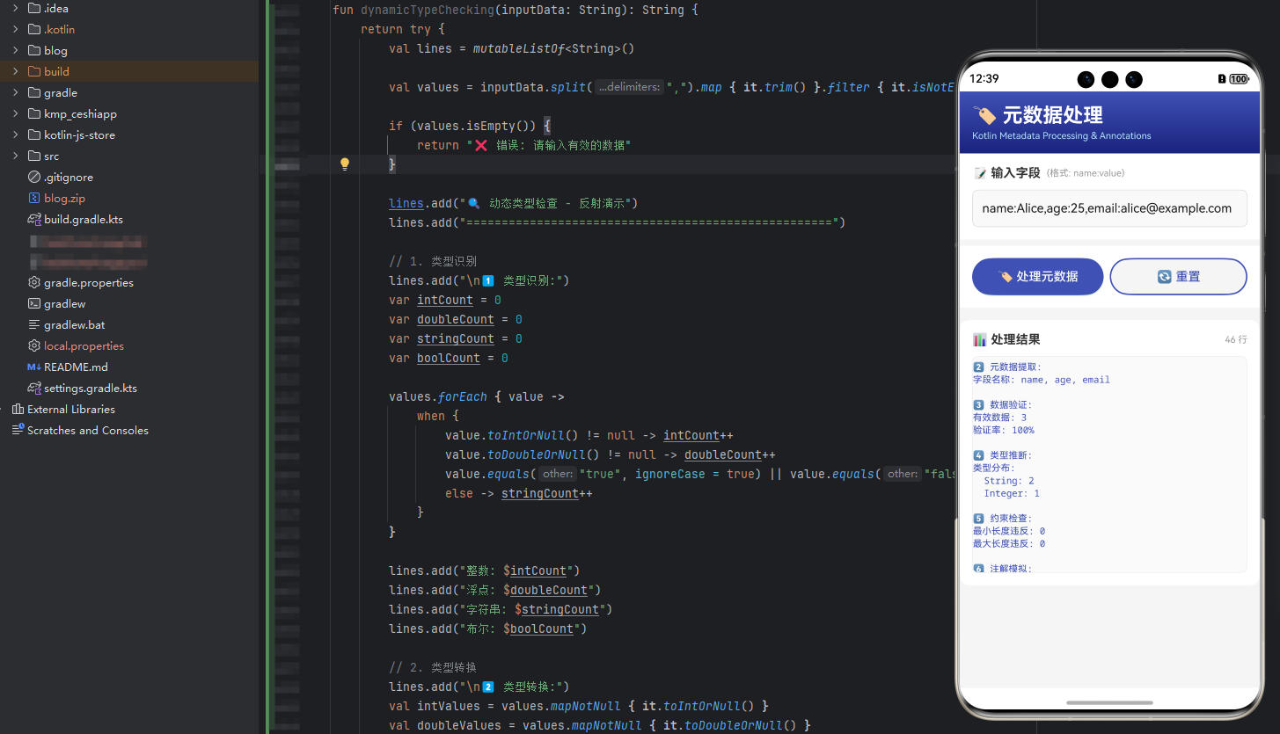
Task: Open blog.zip in project tree
Action: (x=64, y=198)
